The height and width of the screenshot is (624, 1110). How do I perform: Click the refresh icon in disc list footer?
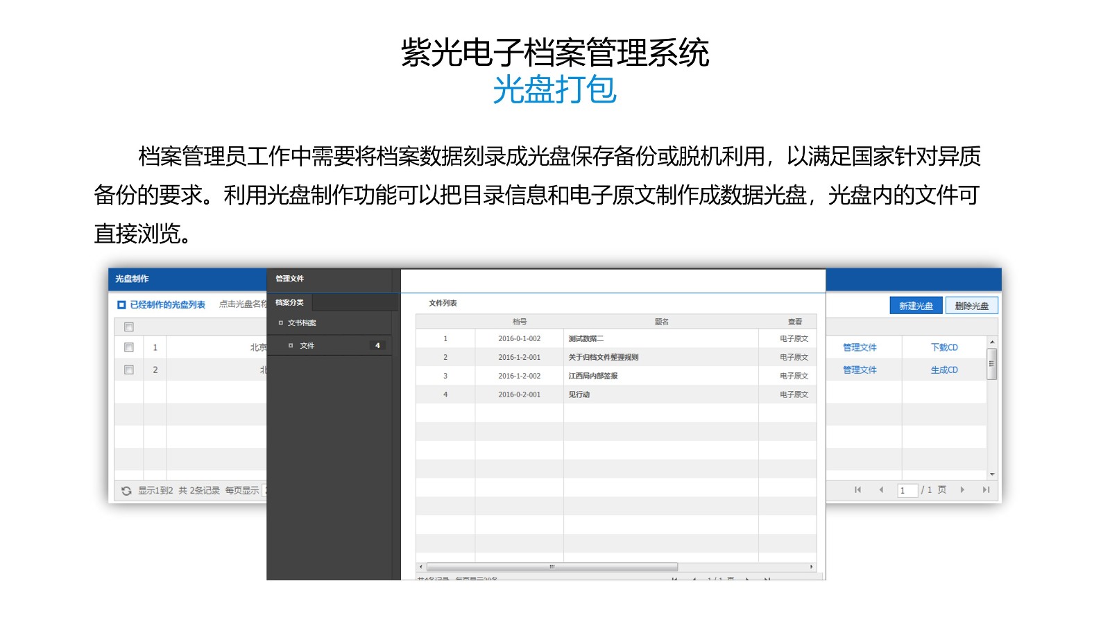point(126,491)
